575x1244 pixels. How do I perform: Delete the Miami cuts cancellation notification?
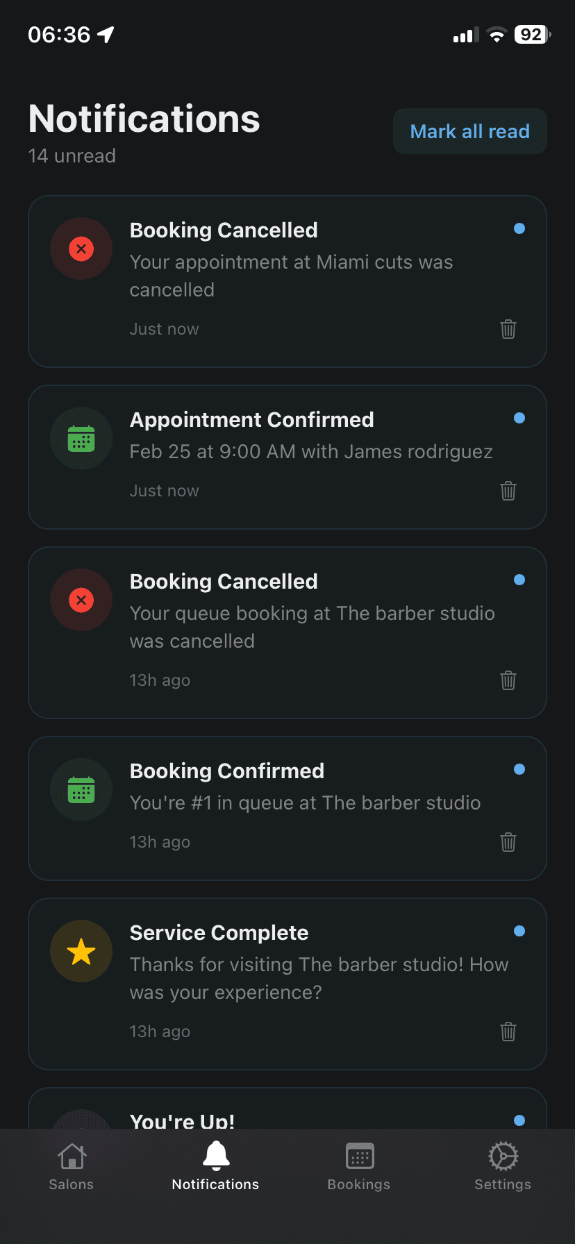click(508, 329)
